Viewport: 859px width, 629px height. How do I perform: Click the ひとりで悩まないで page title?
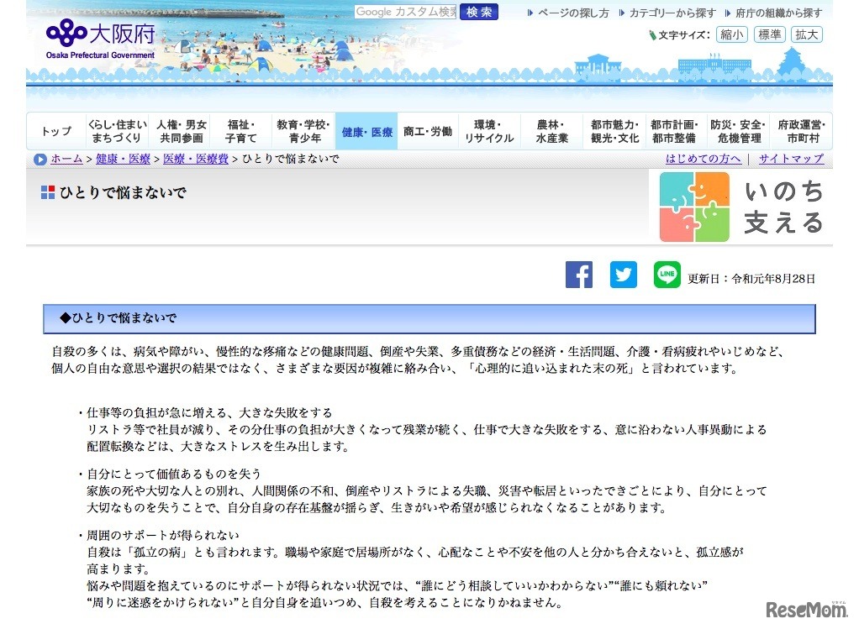pos(123,192)
